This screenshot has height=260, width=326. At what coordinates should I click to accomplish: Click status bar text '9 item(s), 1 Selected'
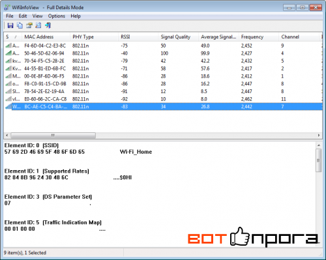pyautogui.click(x=25, y=253)
